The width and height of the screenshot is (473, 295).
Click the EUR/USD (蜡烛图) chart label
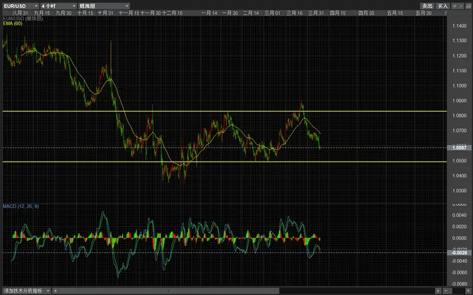point(23,19)
